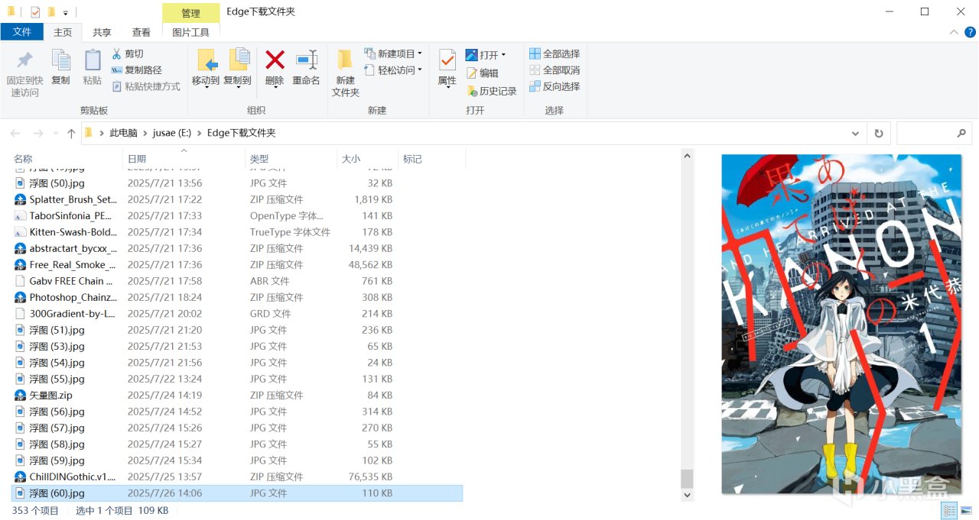Collapse the ribbon with the chevron

click(954, 32)
